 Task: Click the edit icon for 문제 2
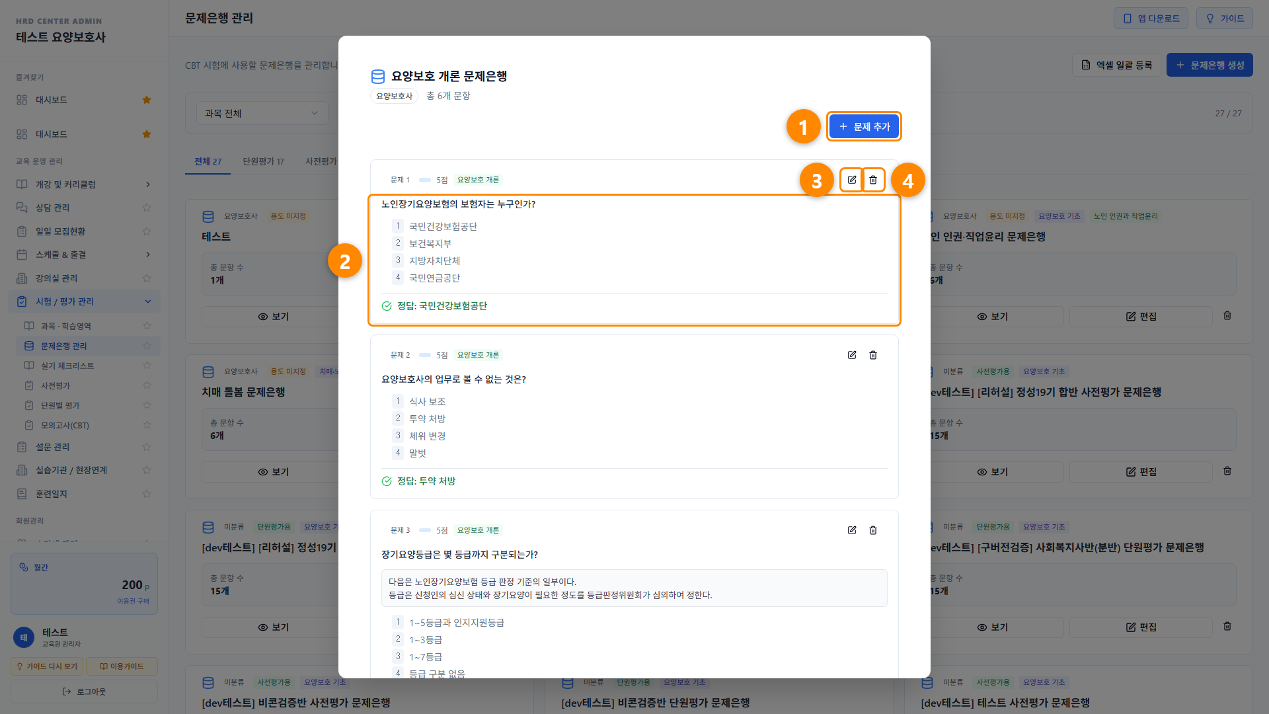click(852, 355)
